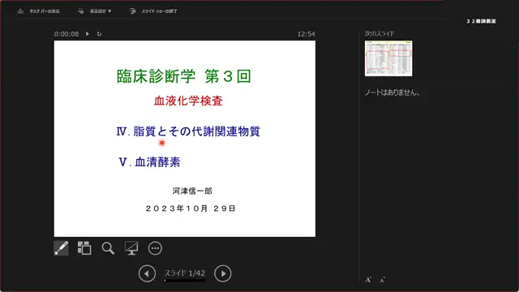Open the see all slides grid

(x=84, y=248)
